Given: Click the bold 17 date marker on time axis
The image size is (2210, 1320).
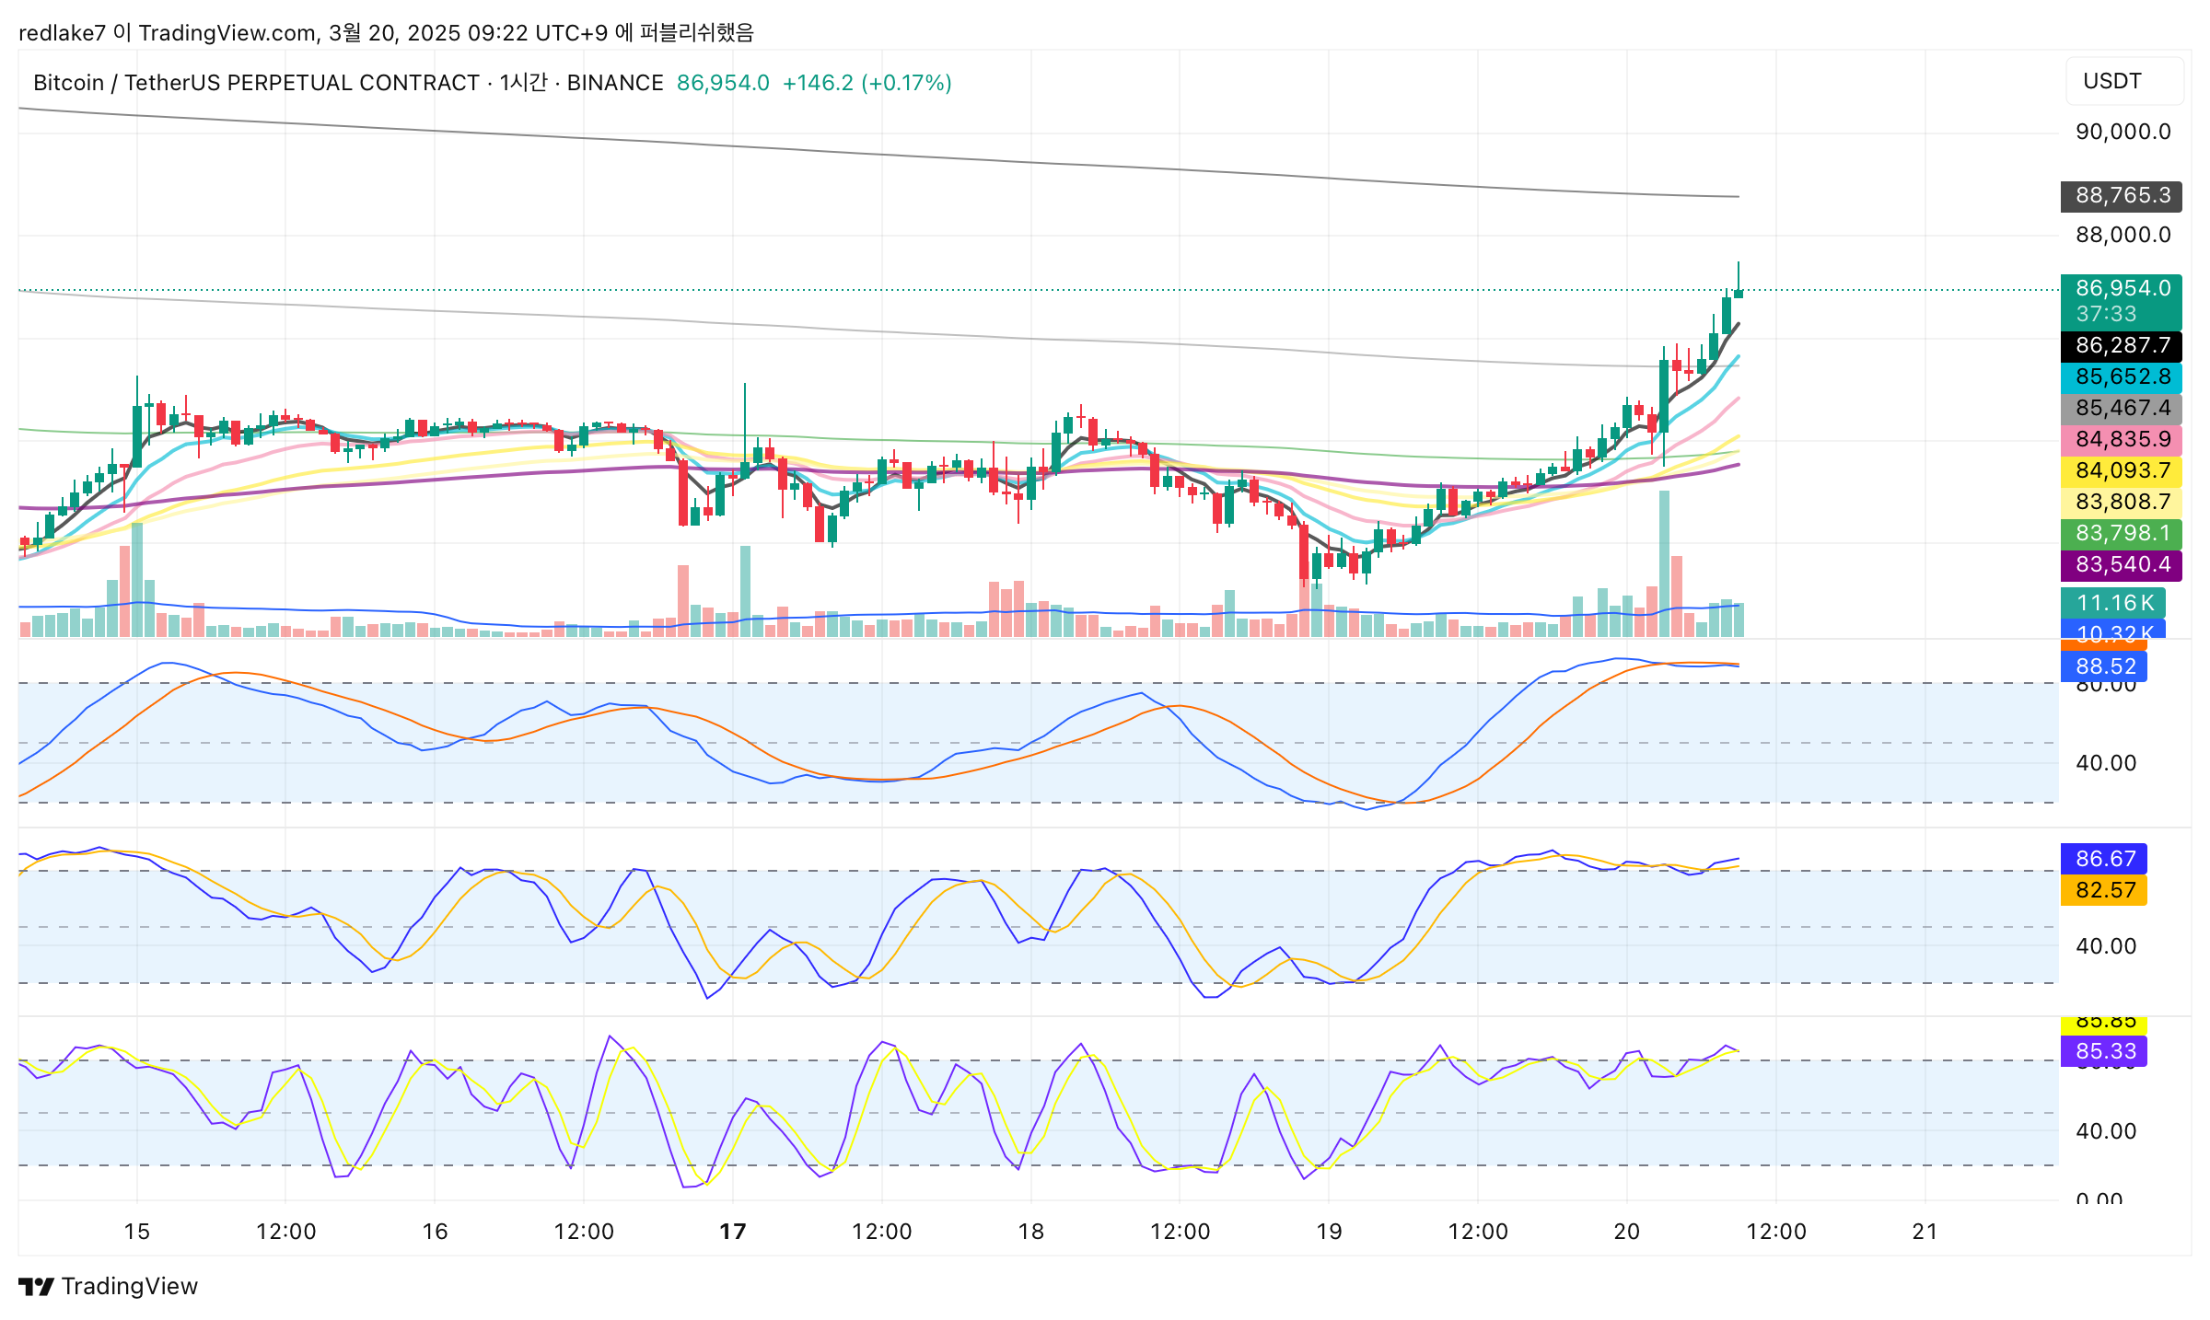Looking at the screenshot, I should pyautogui.click(x=733, y=1232).
